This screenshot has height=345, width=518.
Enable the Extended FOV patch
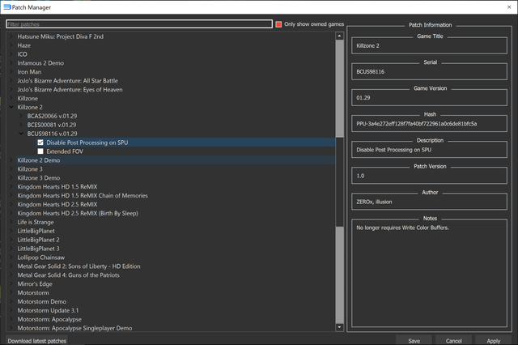tap(40, 151)
